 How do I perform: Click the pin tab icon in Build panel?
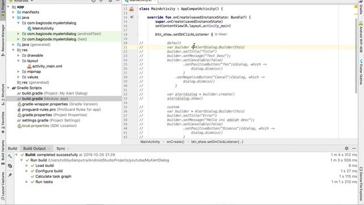tap(10, 175)
